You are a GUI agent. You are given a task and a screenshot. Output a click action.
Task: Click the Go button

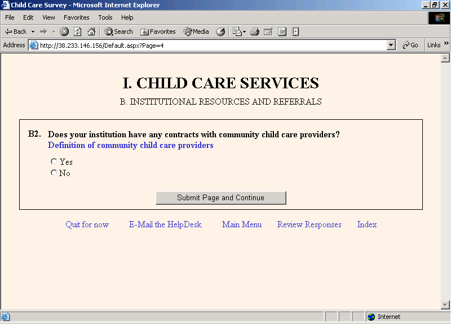410,45
